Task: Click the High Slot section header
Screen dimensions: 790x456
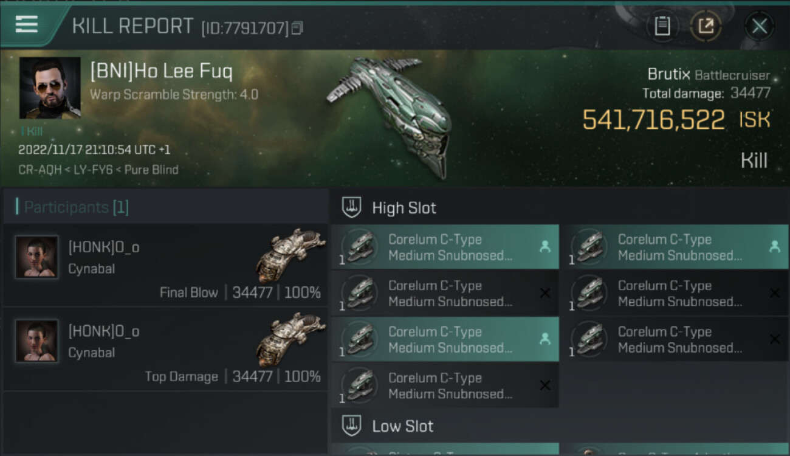Action: [x=404, y=208]
